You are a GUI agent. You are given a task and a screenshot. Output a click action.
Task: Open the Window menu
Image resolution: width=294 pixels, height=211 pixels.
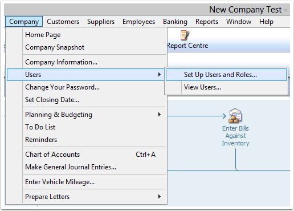[x=239, y=22]
